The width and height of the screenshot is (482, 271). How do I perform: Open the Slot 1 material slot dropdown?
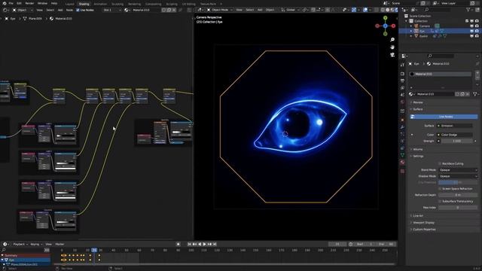[112, 10]
